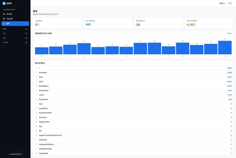Image resolution: width=236 pixels, height=158 pixels.
Task: Expand the 노출 sidebar group
Action: pos(15,34)
